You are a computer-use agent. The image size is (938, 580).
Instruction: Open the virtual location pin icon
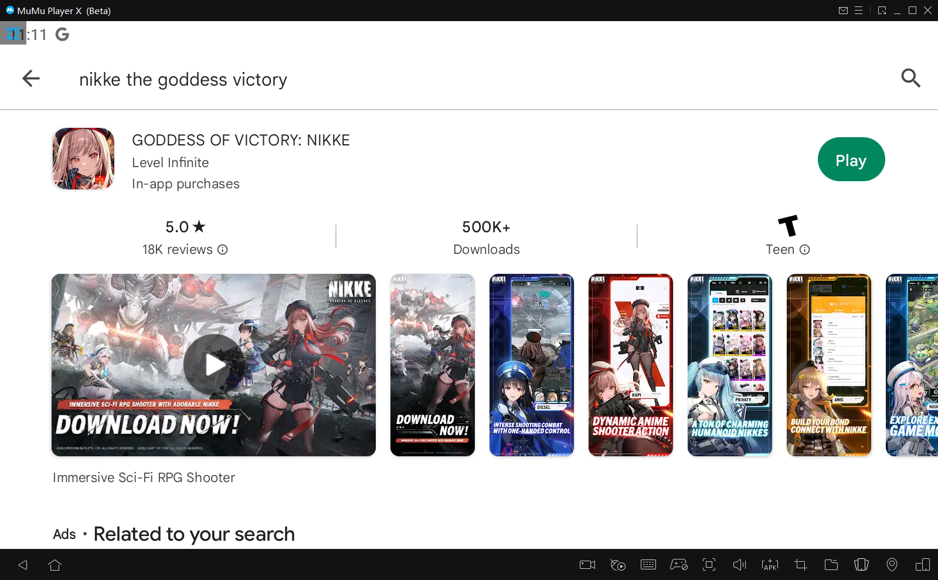[x=892, y=565]
